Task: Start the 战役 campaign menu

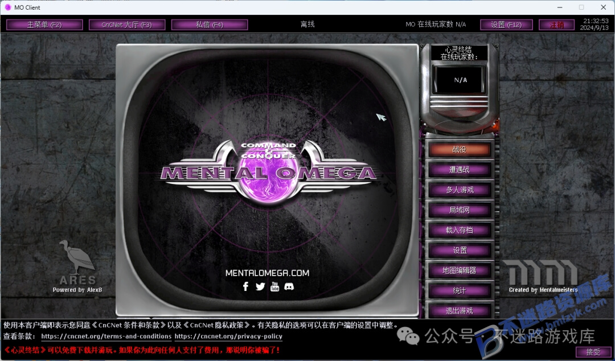Action: coord(460,149)
